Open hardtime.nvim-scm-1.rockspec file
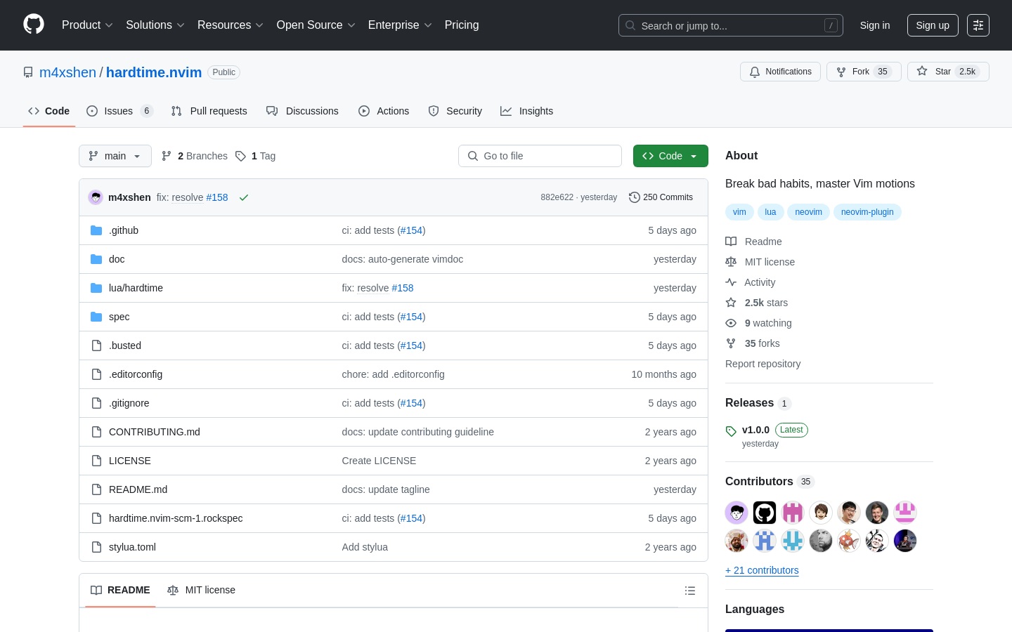The height and width of the screenshot is (632, 1012). click(x=176, y=518)
